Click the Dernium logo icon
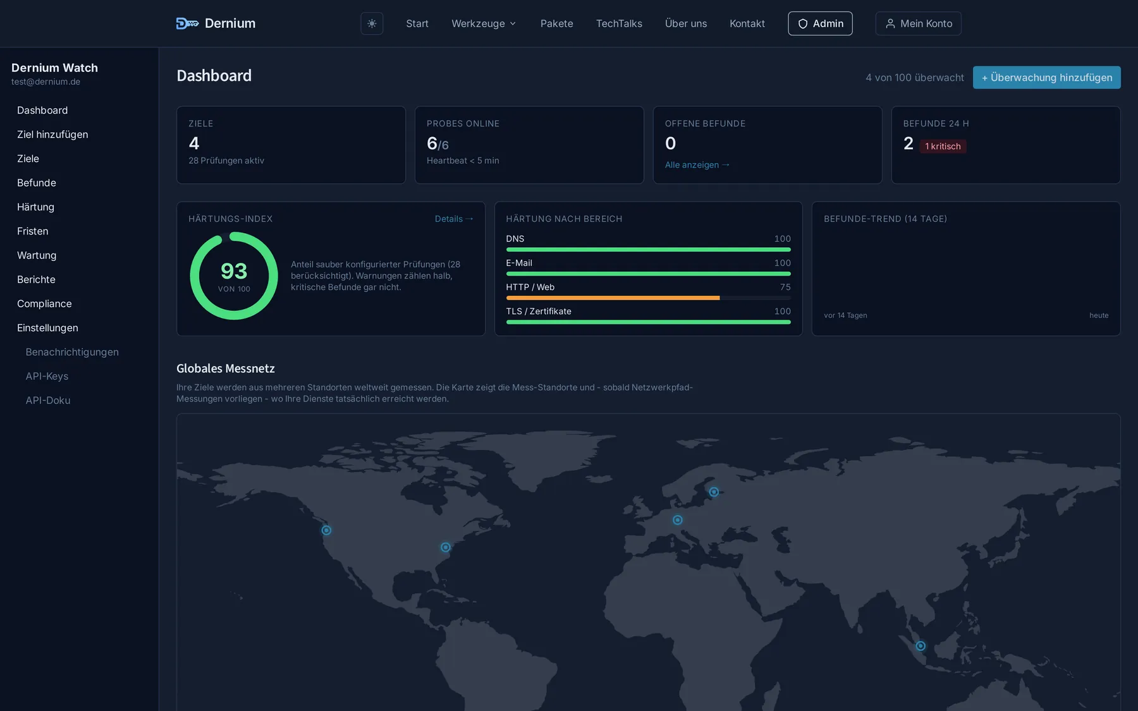The height and width of the screenshot is (711, 1138). tap(187, 23)
